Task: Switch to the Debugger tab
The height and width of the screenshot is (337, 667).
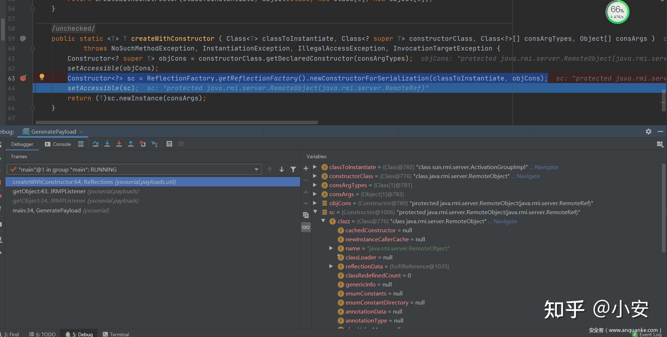Action: pyautogui.click(x=22, y=144)
